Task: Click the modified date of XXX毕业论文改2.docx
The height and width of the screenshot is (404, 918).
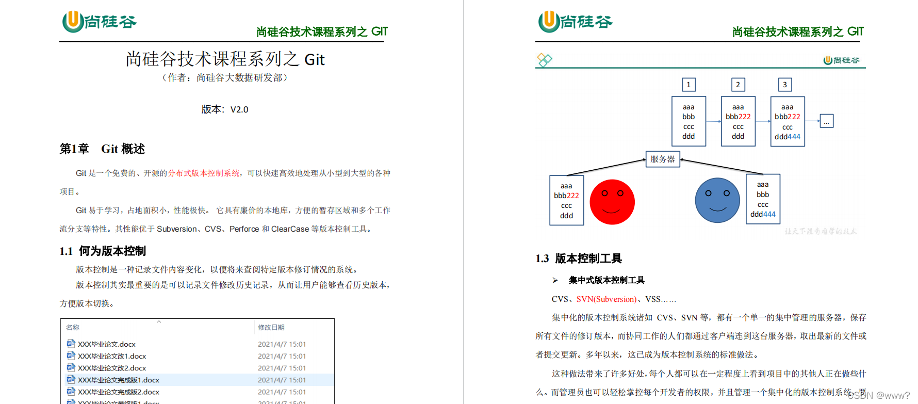Action: [282, 368]
